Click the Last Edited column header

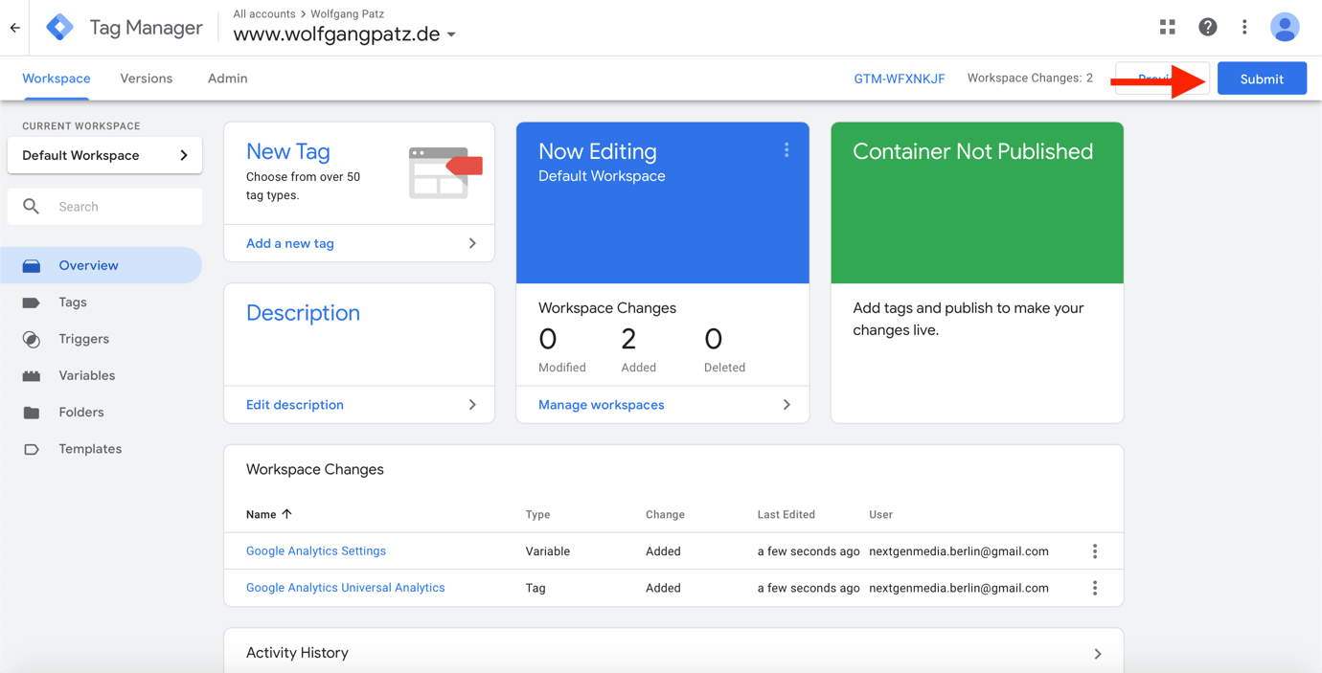click(x=786, y=514)
